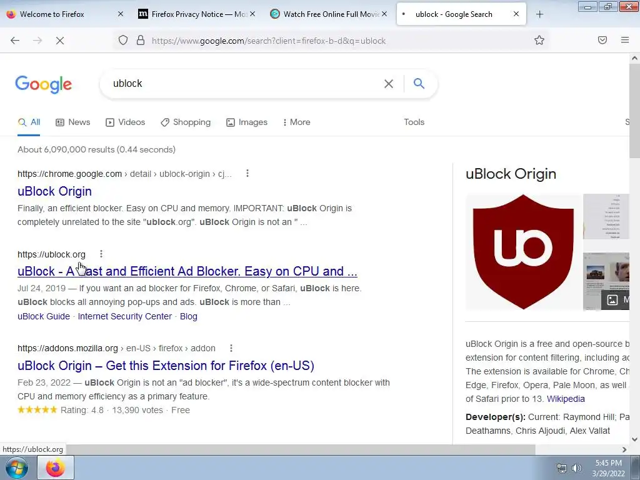Run search with the magnifier icon

click(419, 84)
